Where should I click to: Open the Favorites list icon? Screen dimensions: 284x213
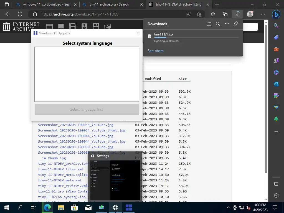(x=213, y=14)
